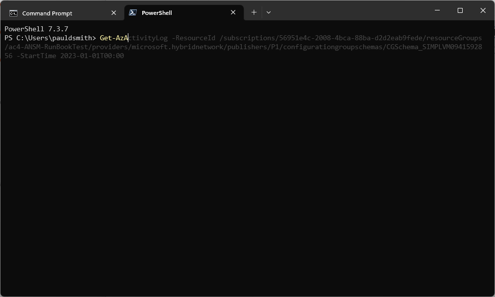This screenshot has height=297, width=495.
Task: Open a new tab with plus button
Action: click(254, 12)
